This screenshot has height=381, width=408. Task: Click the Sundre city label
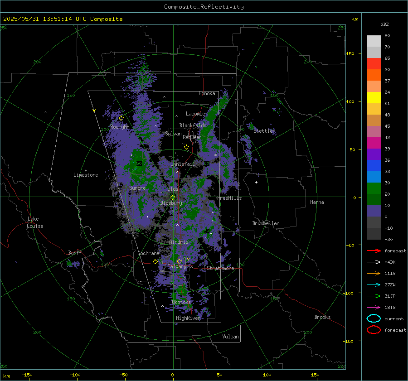pos(137,188)
